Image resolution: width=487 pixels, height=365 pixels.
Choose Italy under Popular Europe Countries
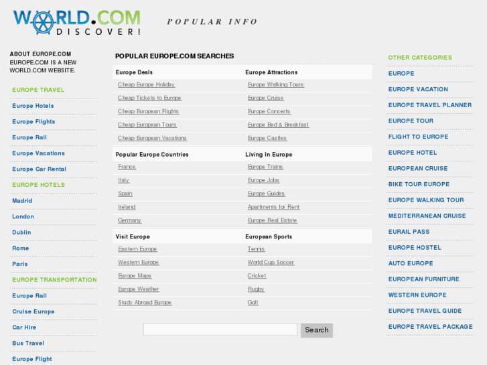tap(123, 180)
